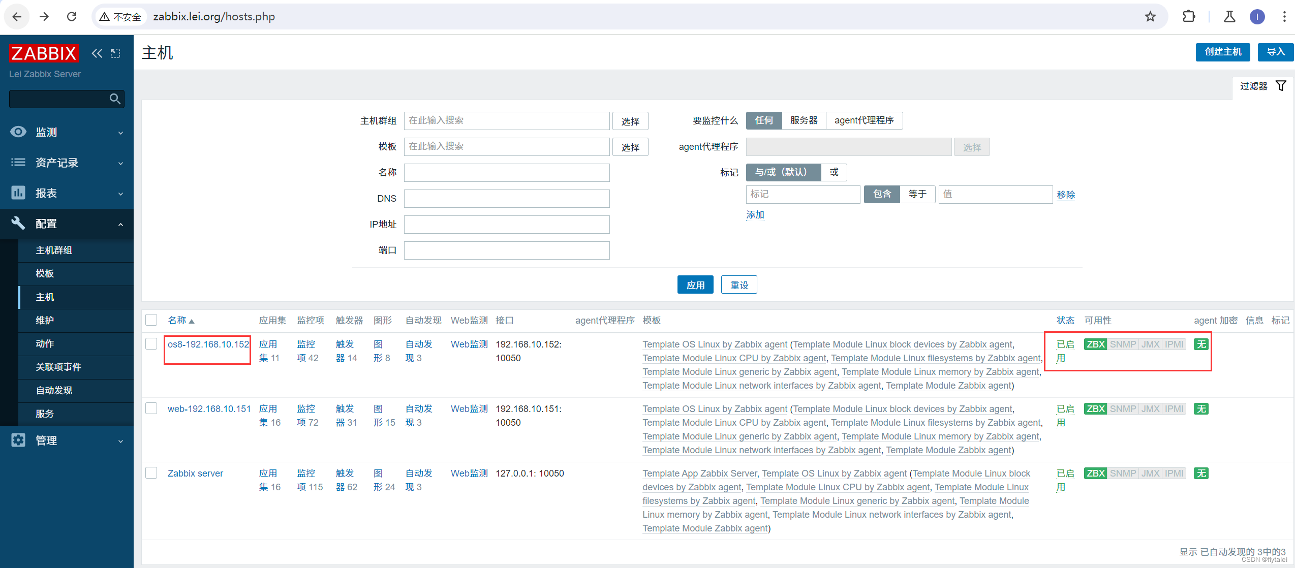
Task: Click into the 名称 filter field
Action: (x=507, y=173)
